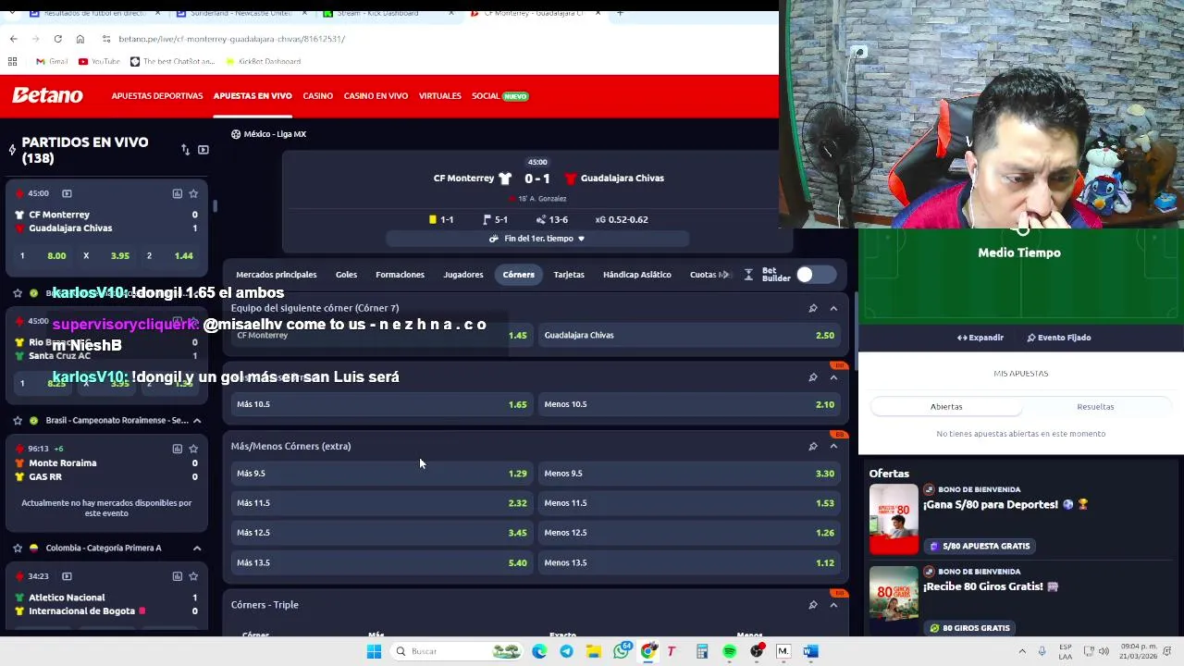Click Expandir on the match tracker
This screenshot has height=666, width=1184.
[x=980, y=338]
